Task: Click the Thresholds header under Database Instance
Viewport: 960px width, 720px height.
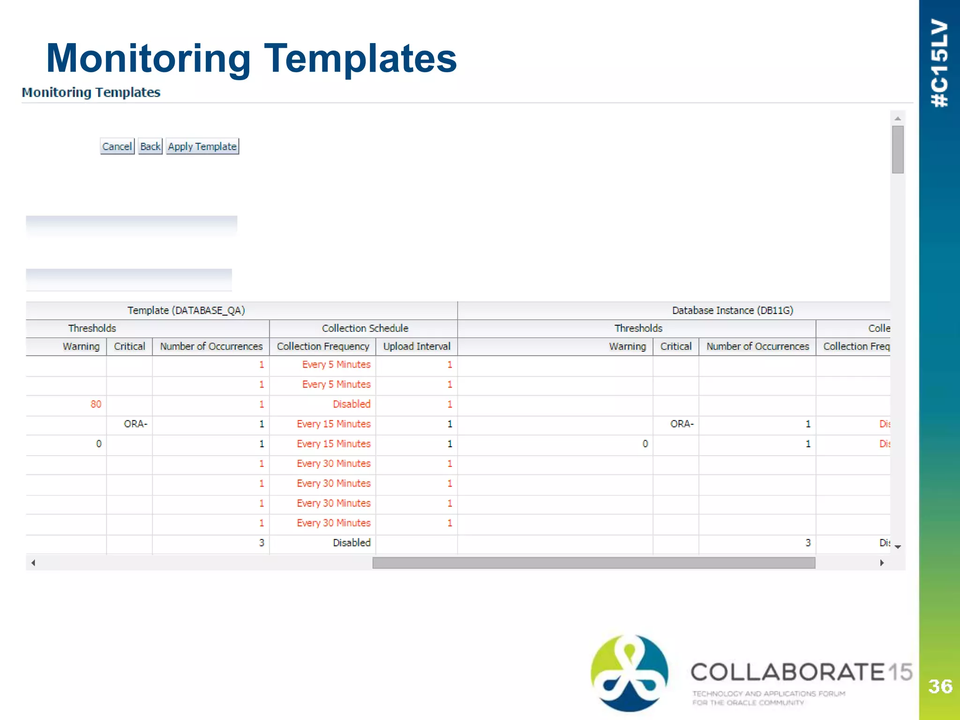Action: [x=638, y=328]
